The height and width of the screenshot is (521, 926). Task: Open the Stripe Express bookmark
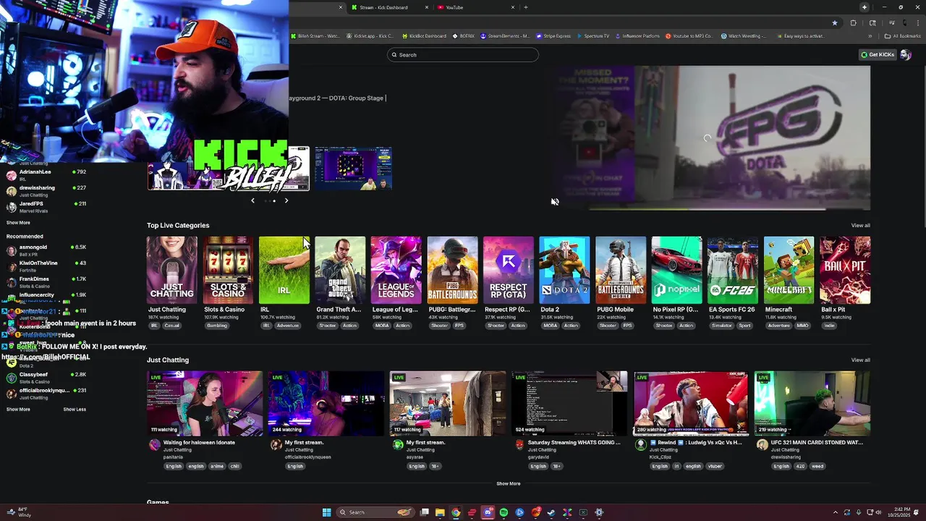click(553, 36)
